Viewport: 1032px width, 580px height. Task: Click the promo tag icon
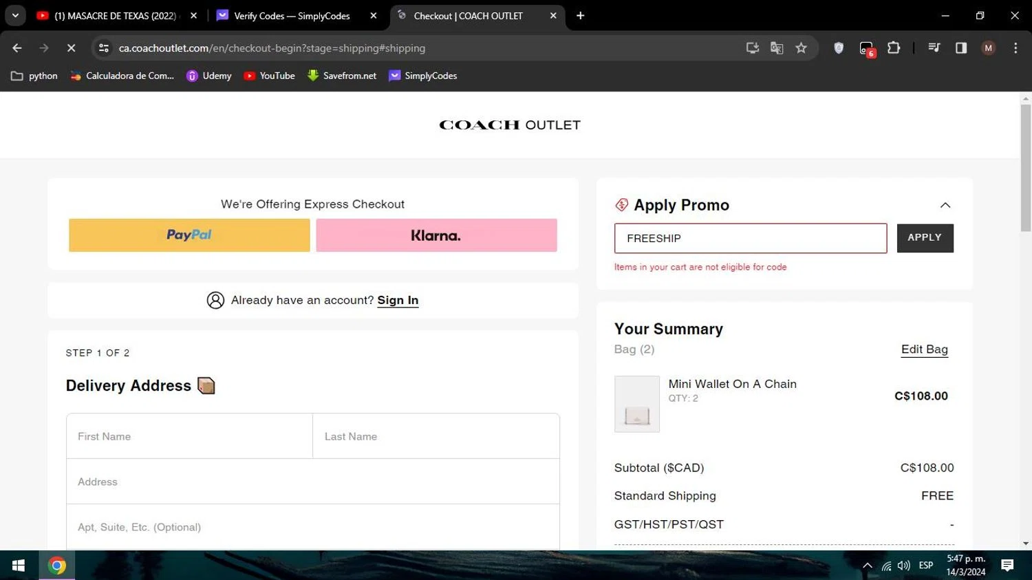click(622, 205)
